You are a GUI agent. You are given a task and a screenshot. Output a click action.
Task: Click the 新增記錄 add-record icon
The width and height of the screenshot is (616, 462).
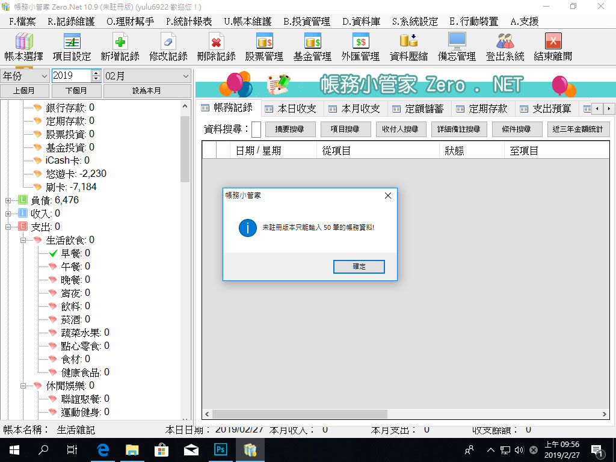[x=120, y=47]
